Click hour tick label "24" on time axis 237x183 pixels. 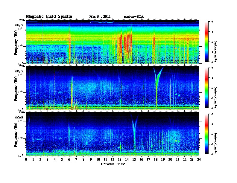[199, 159]
